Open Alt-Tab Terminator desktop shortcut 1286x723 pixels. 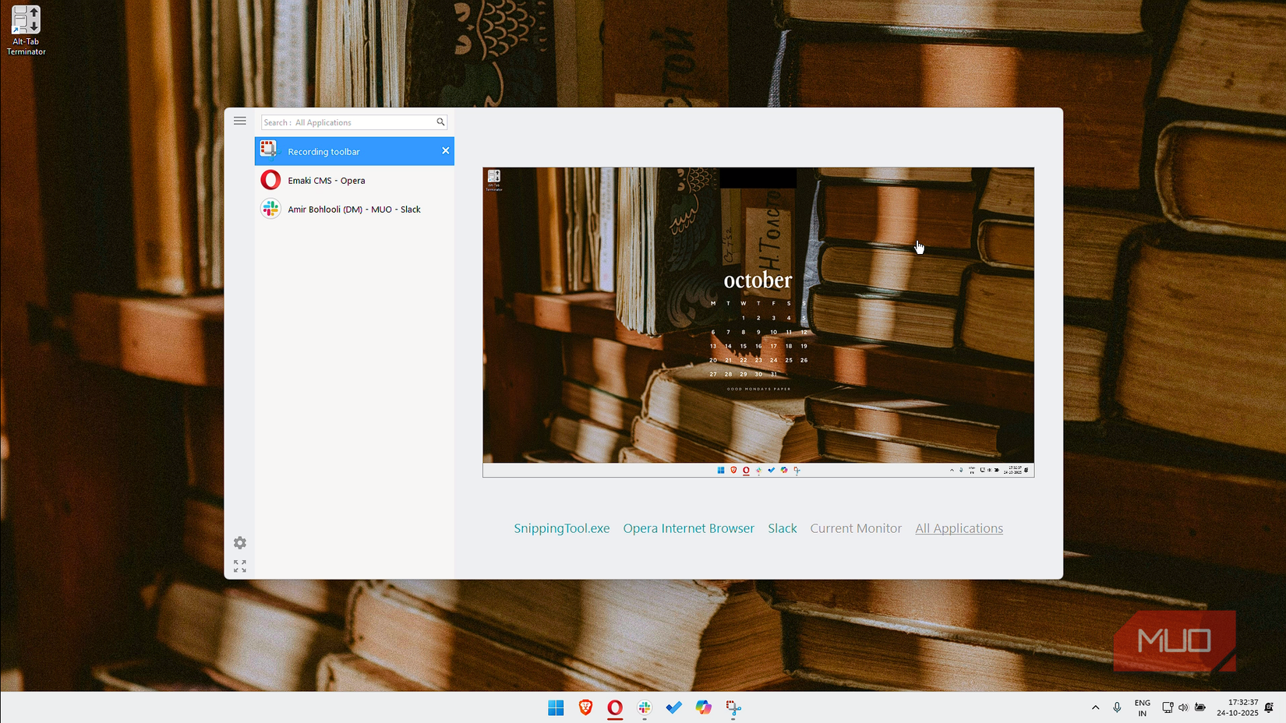coord(25,19)
